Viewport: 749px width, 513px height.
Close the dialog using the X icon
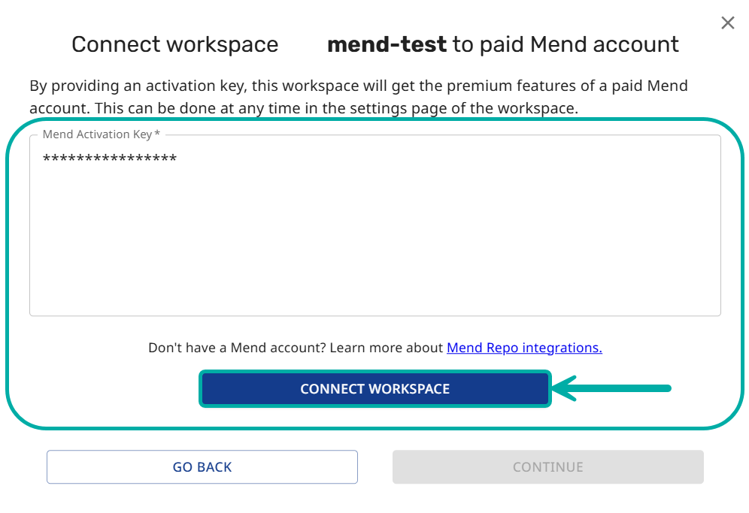(727, 23)
